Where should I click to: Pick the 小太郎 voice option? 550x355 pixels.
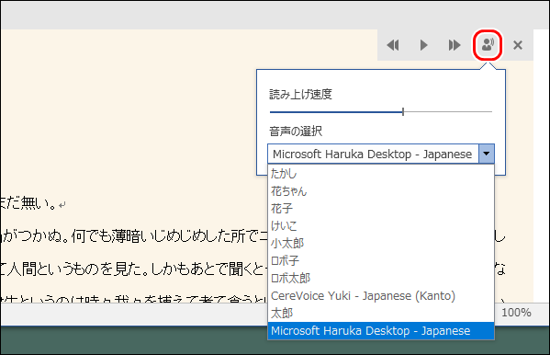click(381, 243)
